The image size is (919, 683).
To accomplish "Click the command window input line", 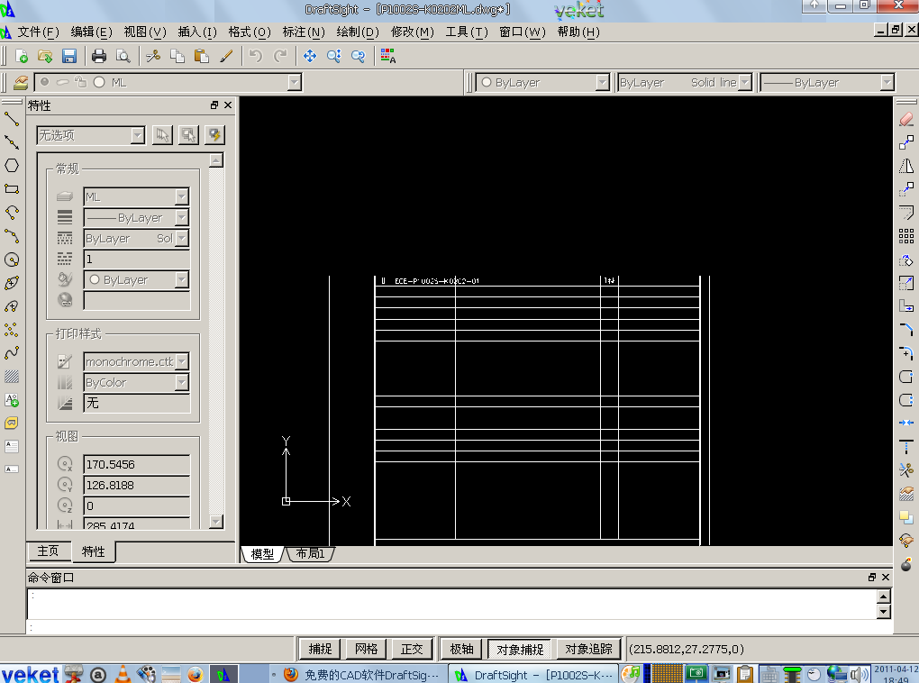I will pyautogui.click(x=460, y=627).
